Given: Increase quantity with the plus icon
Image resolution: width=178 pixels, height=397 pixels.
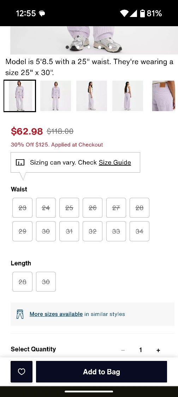Looking at the screenshot, I should (158, 350).
